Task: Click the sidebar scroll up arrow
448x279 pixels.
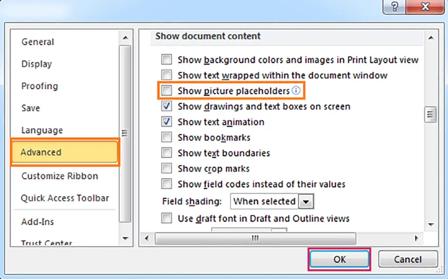Action: pos(125,38)
